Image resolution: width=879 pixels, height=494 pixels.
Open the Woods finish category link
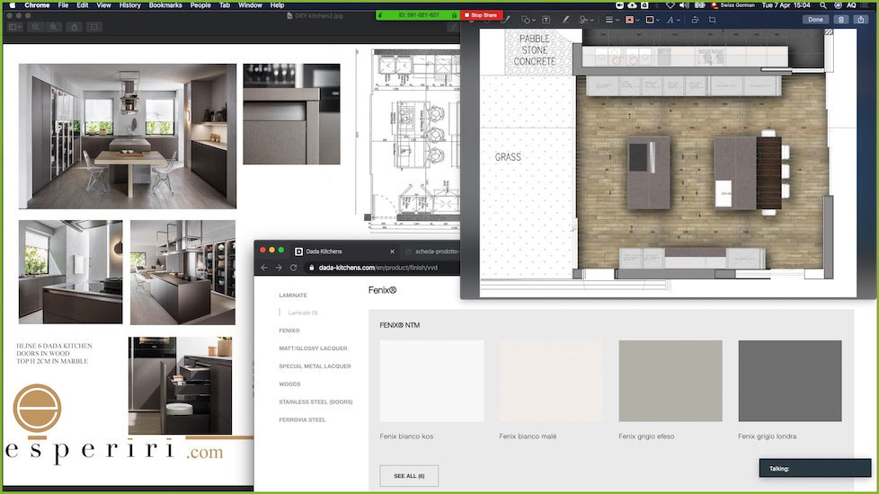[x=289, y=384]
